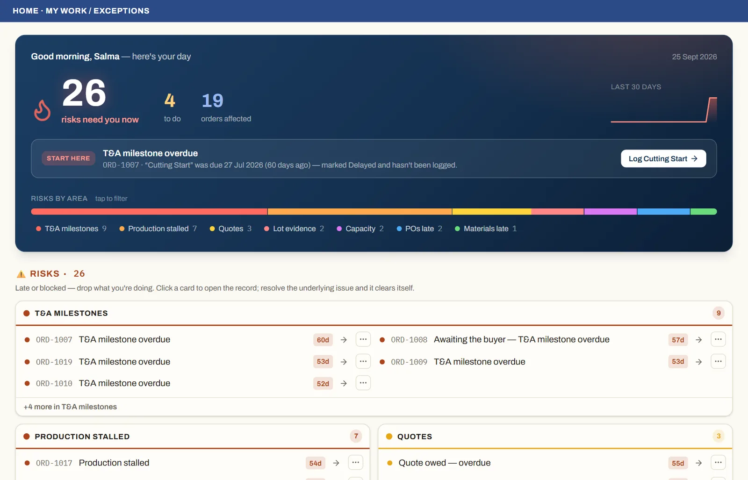Click the warning triangle icon beside RISKS
This screenshot has width=748, height=480.
tap(21, 274)
